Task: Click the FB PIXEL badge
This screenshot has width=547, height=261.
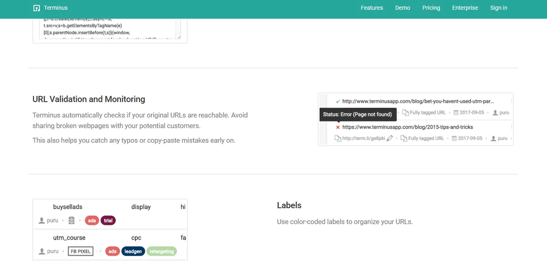Action: (x=81, y=251)
